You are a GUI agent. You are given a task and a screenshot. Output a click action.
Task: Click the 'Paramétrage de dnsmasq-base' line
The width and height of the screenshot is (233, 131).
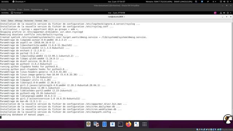33,88
